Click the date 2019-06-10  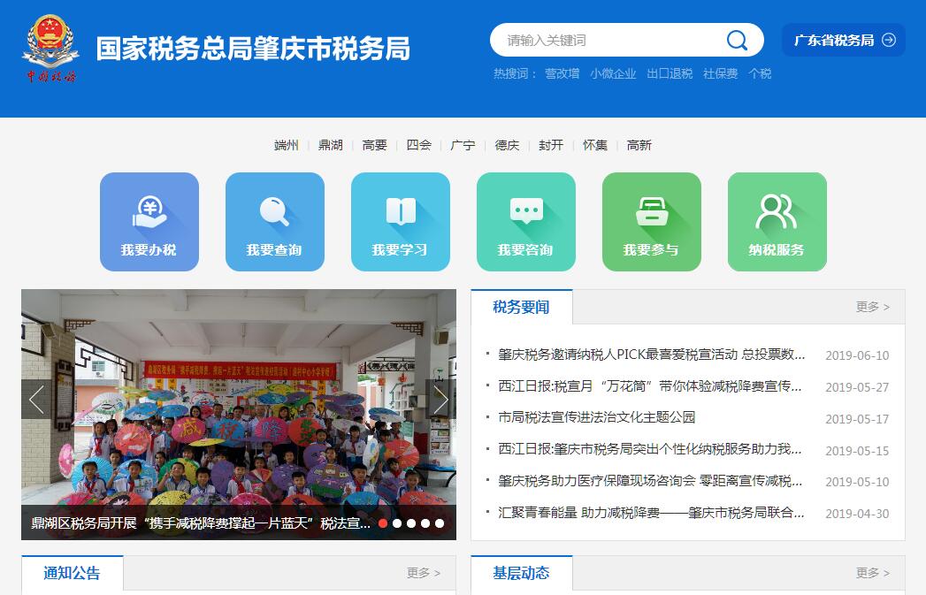857,355
